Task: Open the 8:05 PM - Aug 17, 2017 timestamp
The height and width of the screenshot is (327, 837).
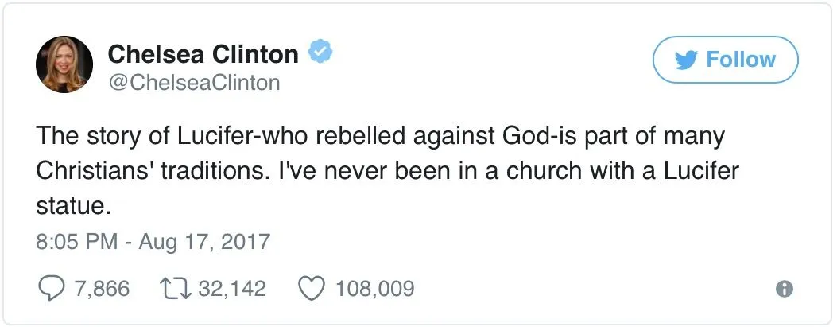Action: (153, 241)
